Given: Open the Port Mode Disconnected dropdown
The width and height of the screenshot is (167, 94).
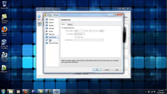Looking at the screenshot, I should tap(80, 34).
